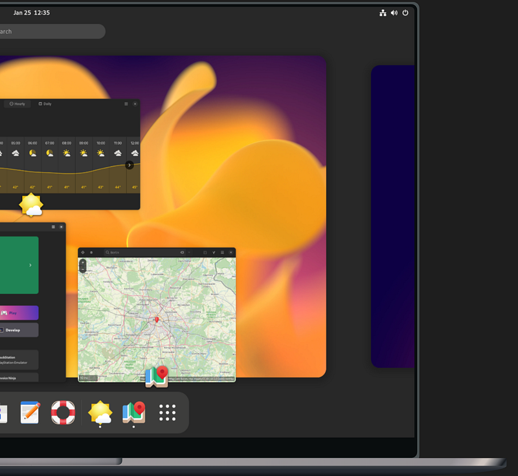This screenshot has width=518, height=476.
Task: Click the Jan 25 12:35 clock
Action: coord(31,13)
